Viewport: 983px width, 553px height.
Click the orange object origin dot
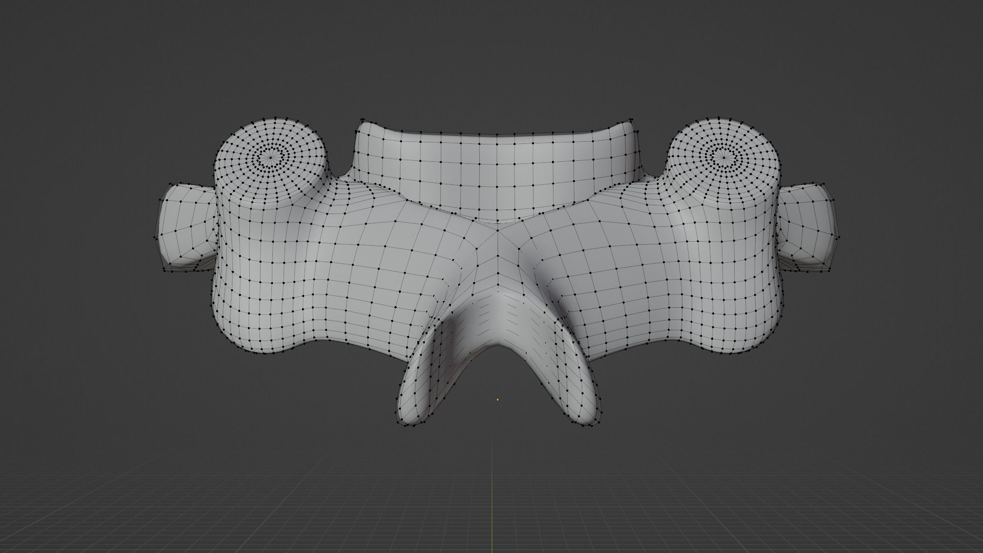click(498, 399)
